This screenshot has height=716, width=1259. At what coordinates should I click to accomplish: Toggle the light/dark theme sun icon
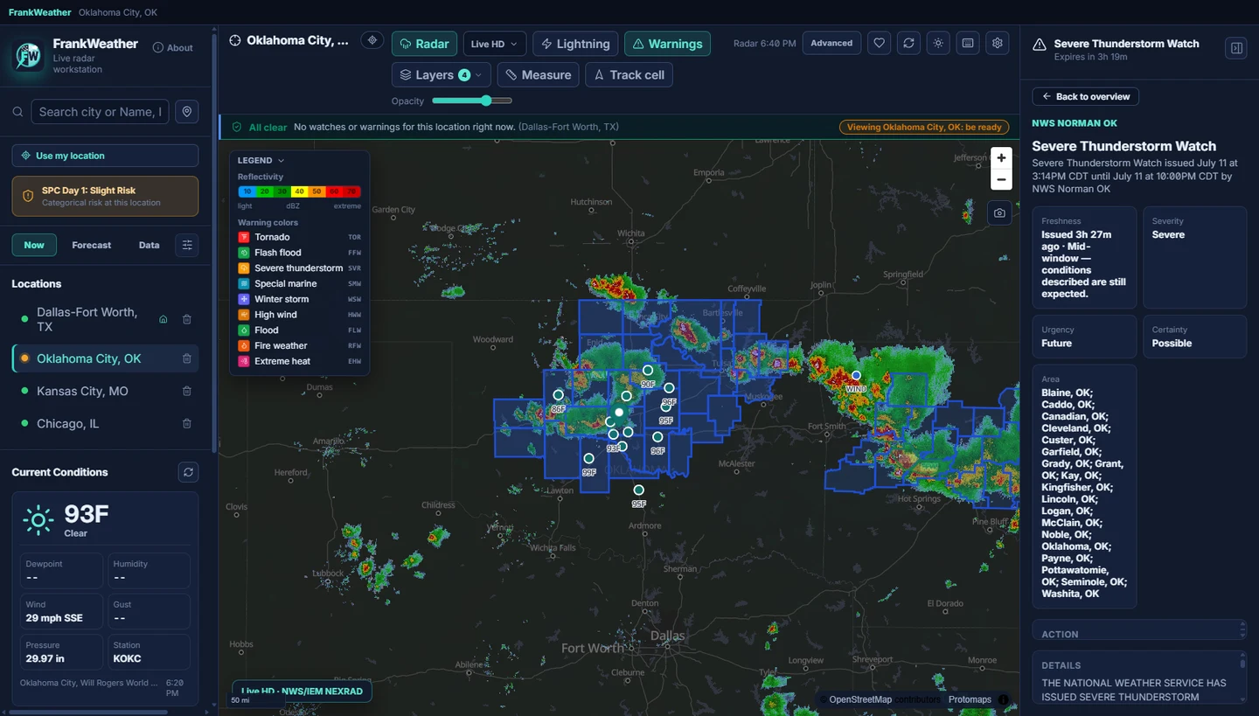(x=938, y=43)
